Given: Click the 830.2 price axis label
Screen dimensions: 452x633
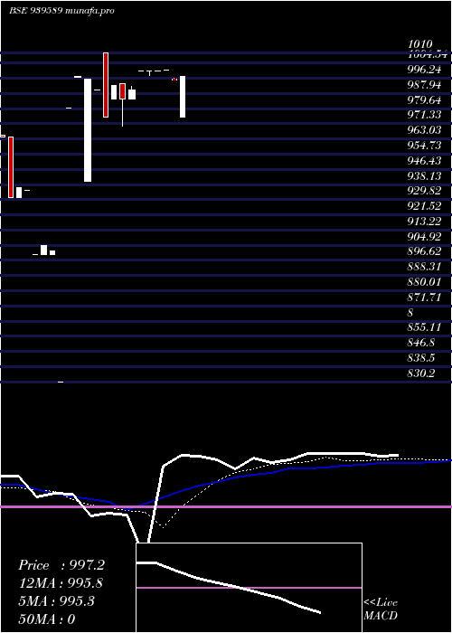Looking at the screenshot, I should [x=421, y=373].
